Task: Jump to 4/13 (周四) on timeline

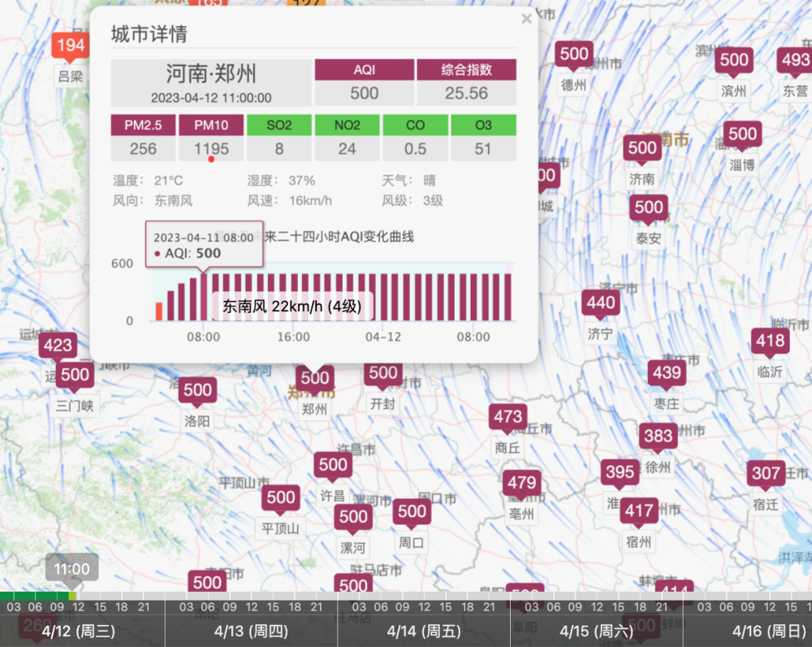Action: (251, 632)
